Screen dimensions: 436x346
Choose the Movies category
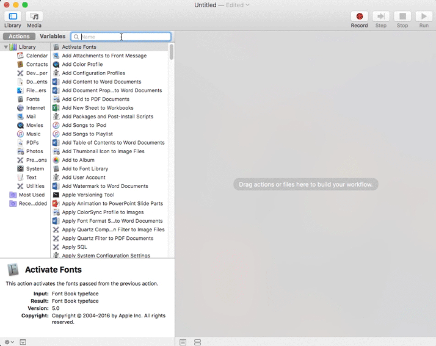click(x=30, y=125)
